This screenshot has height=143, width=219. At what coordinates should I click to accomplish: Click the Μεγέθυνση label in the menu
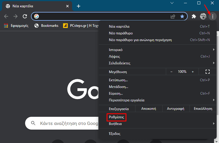click(118, 72)
